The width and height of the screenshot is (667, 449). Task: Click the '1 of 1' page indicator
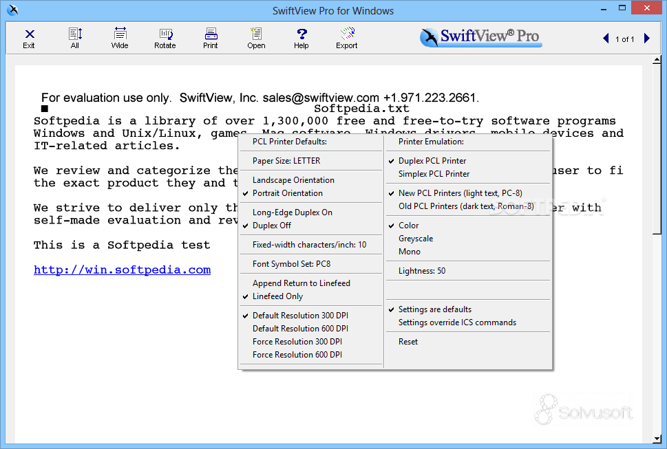pyautogui.click(x=624, y=39)
